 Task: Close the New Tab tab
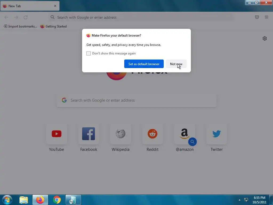[55, 6]
